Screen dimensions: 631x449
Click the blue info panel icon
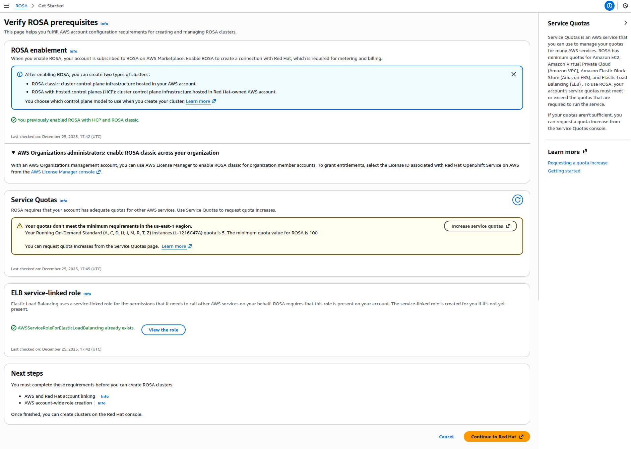point(609,6)
